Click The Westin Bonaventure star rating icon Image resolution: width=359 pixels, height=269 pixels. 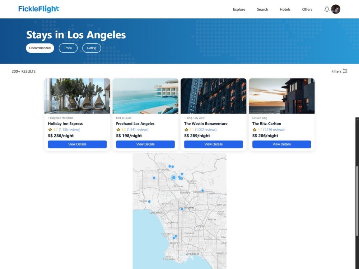(186, 130)
